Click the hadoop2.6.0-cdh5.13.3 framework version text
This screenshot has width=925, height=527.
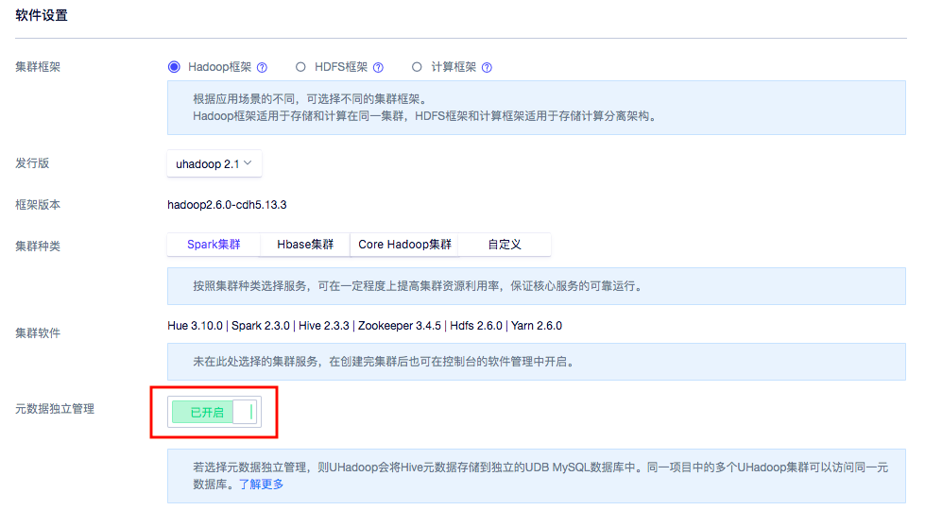[227, 204]
